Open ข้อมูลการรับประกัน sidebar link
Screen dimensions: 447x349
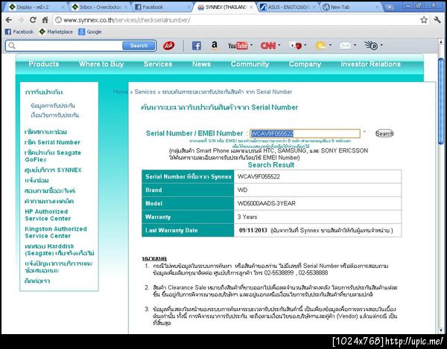point(53,106)
